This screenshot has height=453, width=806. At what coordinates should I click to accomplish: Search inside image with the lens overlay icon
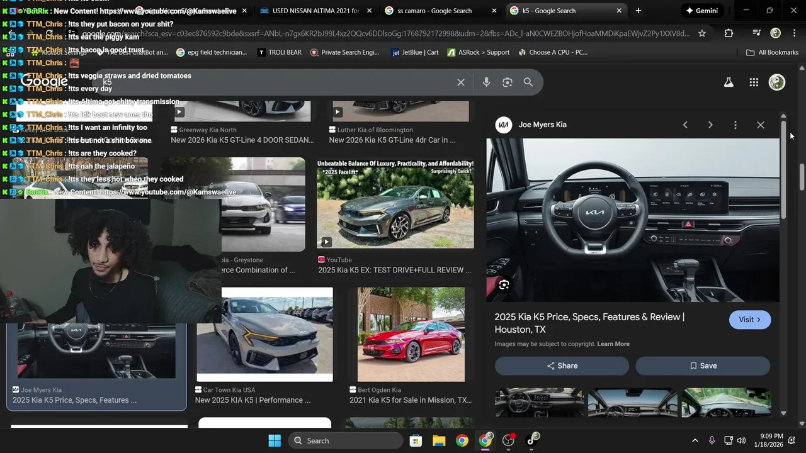(504, 285)
